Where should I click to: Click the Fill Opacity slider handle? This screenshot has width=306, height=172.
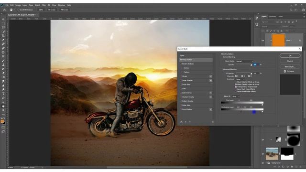tap(251, 74)
